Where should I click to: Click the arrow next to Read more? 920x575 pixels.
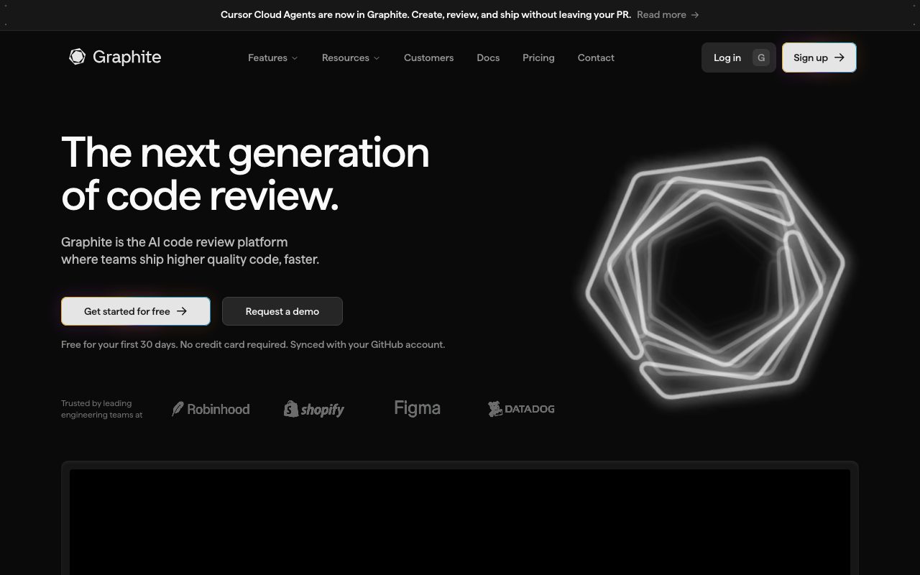pyautogui.click(x=695, y=14)
